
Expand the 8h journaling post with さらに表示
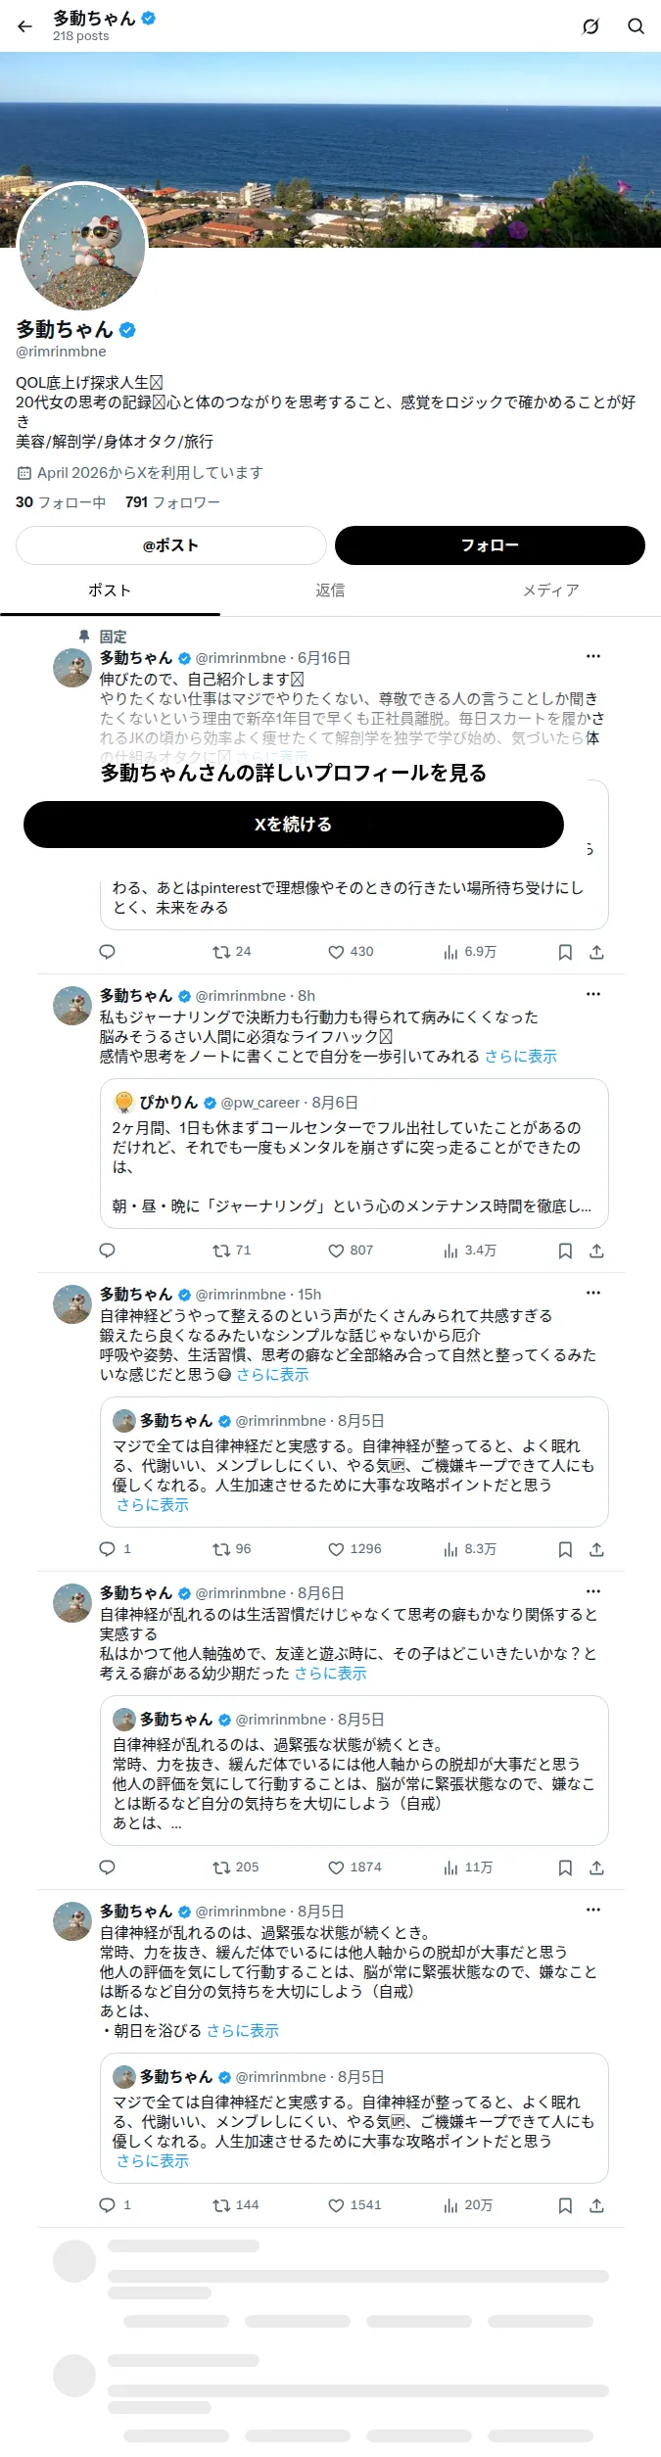(520, 1057)
